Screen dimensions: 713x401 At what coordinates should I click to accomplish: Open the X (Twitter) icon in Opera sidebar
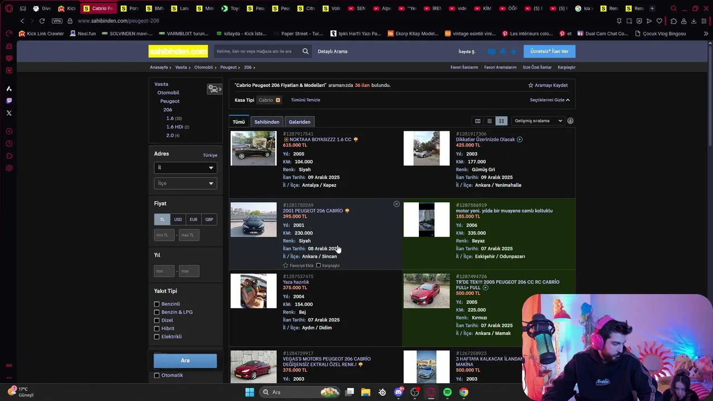click(9, 113)
